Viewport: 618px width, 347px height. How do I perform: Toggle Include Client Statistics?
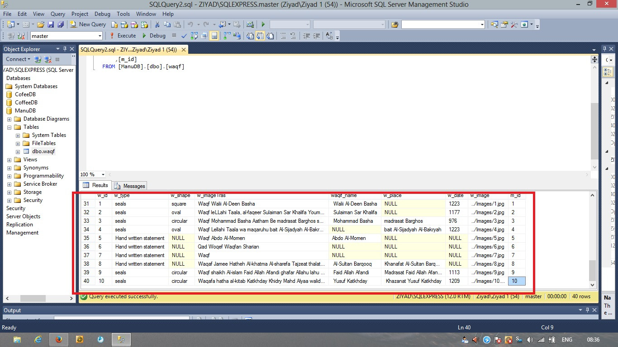[238, 36]
